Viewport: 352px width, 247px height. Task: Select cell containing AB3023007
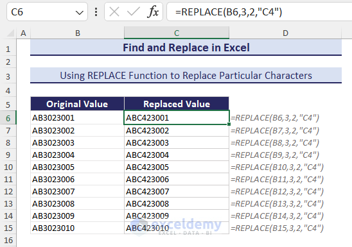click(x=77, y=191)
